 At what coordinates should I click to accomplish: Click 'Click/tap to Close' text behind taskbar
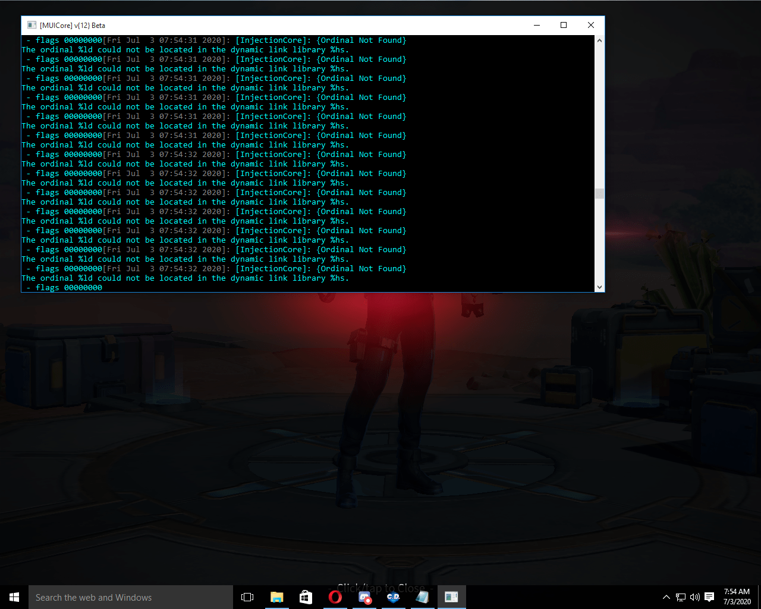[380, 588]
